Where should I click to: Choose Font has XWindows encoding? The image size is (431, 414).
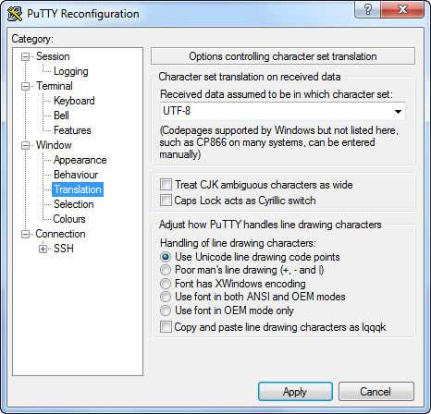click(x=166, y=284)
